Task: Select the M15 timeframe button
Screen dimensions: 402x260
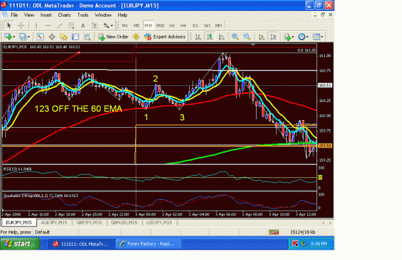Action: tap(148, 25)
